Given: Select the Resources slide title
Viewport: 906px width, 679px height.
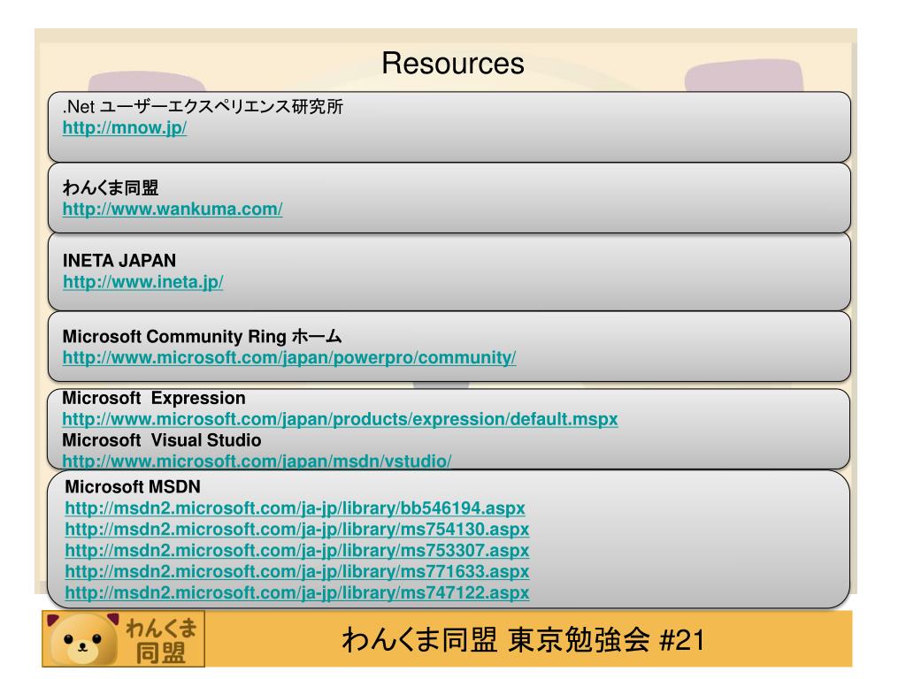Looking at the screenshot, I should [x=453, y=63].
